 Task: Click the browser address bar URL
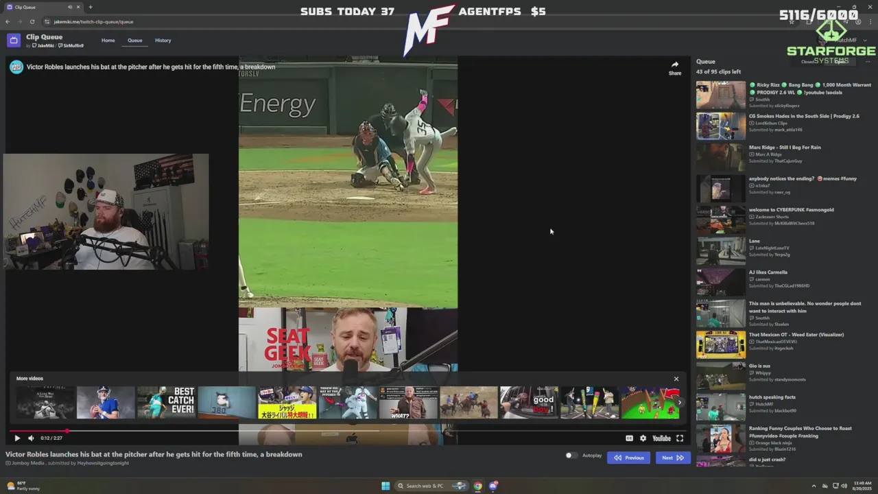(93, 22)
